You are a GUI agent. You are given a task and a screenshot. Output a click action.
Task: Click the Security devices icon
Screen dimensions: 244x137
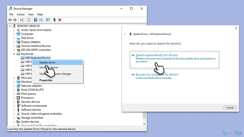18,102
